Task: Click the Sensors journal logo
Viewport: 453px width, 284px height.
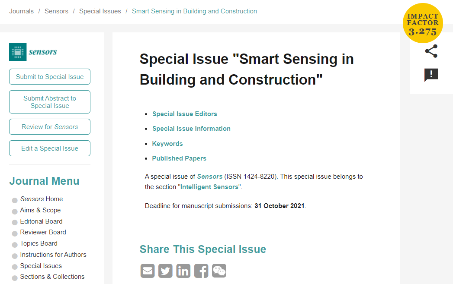Action: pos(33,52)
